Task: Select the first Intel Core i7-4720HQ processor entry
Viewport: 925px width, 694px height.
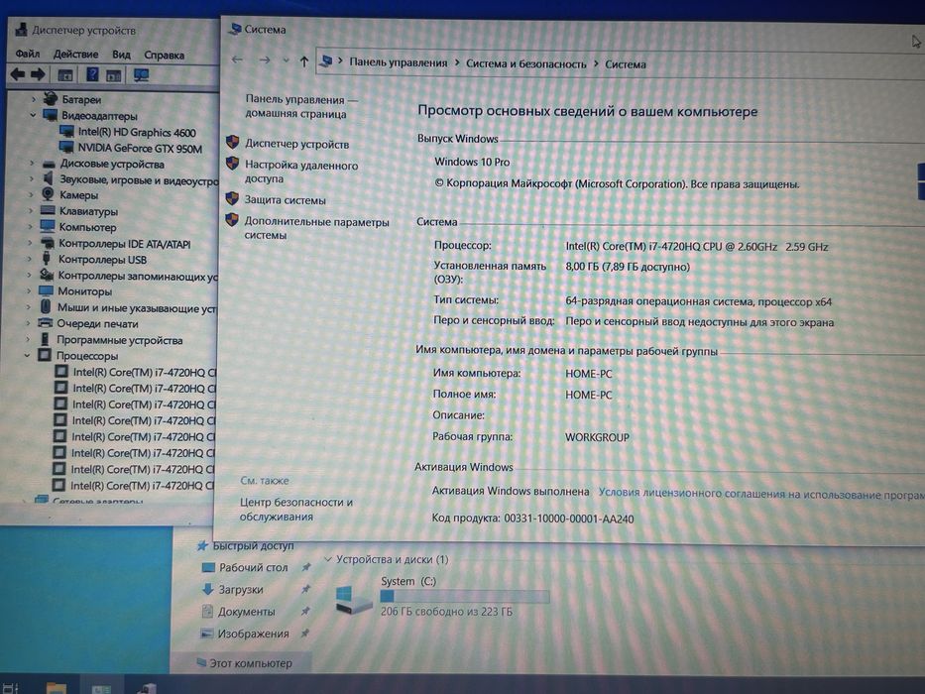Action: (x=145, y=373)
